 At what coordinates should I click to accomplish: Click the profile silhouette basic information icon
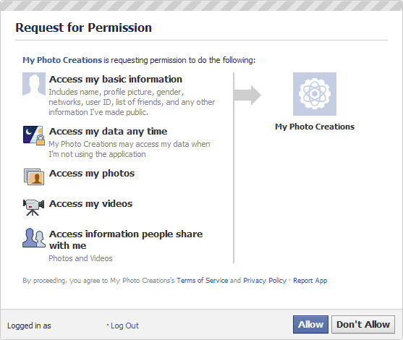(34, 84)
